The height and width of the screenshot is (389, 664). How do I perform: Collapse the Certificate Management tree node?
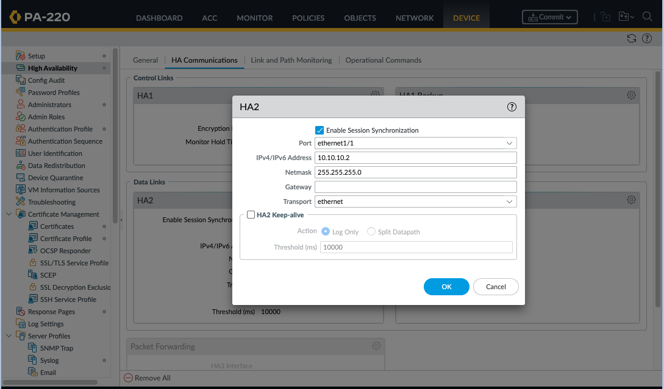[9, 214]
